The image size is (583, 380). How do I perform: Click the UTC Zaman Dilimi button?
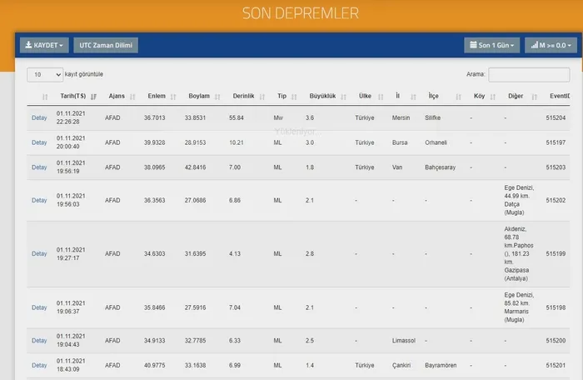click(106, 45)
